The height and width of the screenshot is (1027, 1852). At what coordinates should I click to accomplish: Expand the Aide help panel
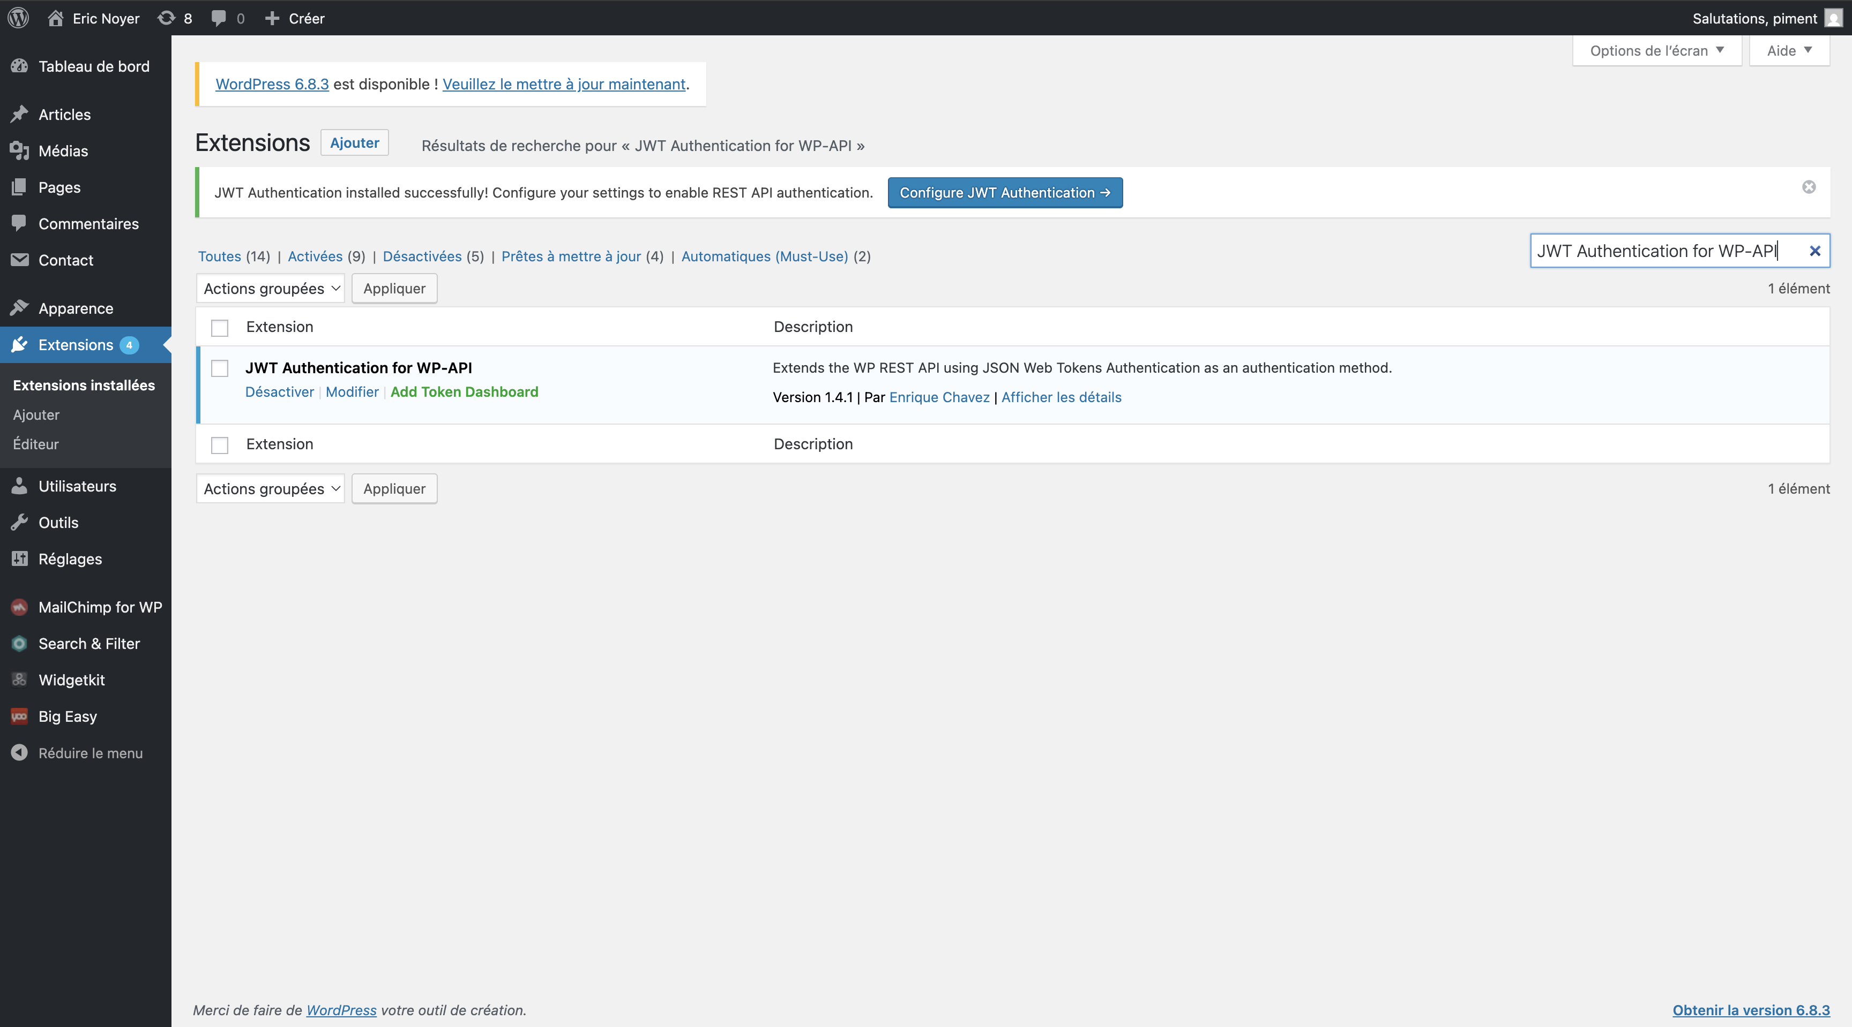pos(1789,51)
